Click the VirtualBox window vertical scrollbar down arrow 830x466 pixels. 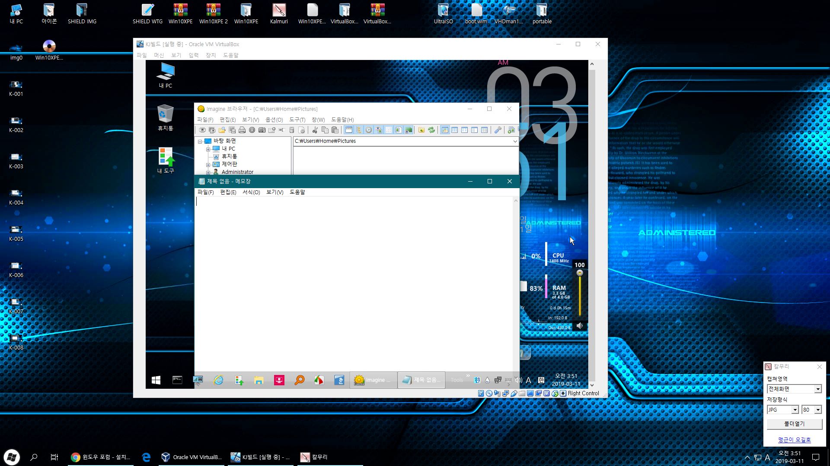pyautogui.click(x=592, y=385)
